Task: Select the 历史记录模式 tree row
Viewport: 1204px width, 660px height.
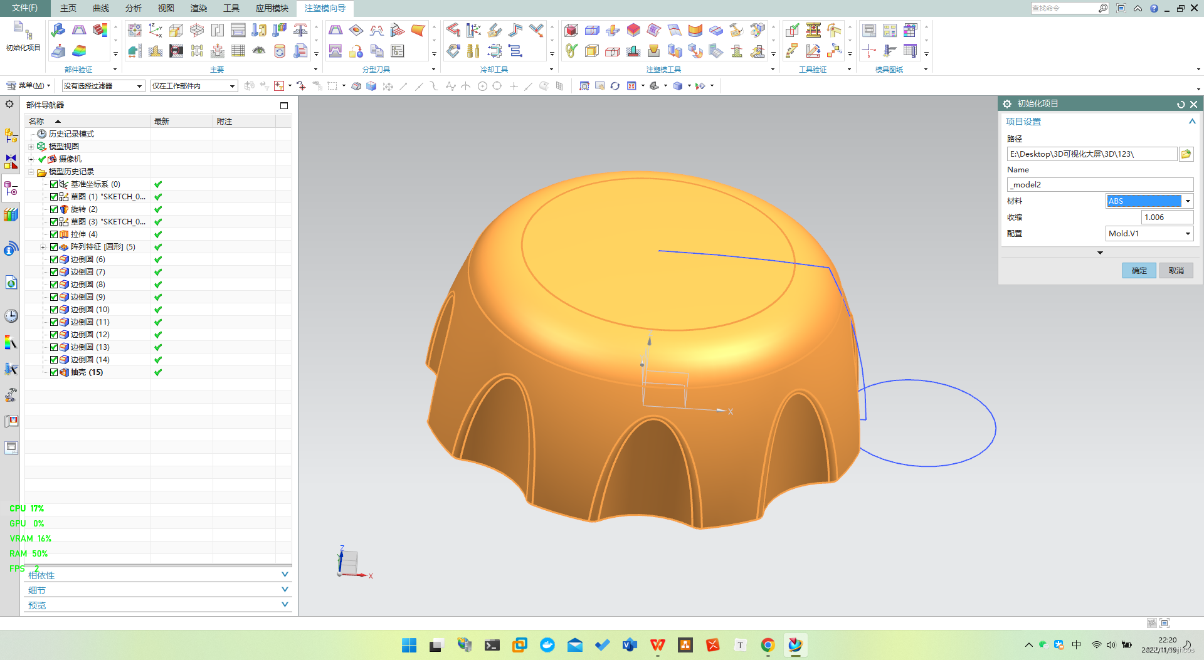Action: [x=71, y=134]
